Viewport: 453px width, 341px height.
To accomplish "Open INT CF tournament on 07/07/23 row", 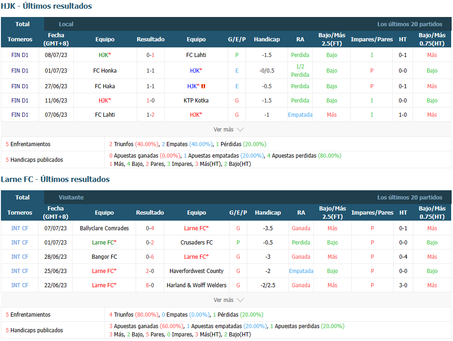I will pyautogui.click(x=20, y=228).
